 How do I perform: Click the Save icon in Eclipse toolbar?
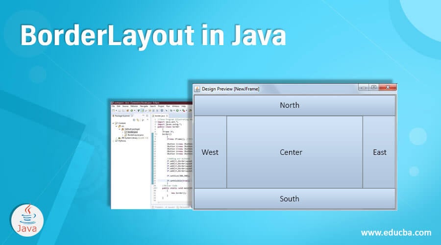click(119, 111)
